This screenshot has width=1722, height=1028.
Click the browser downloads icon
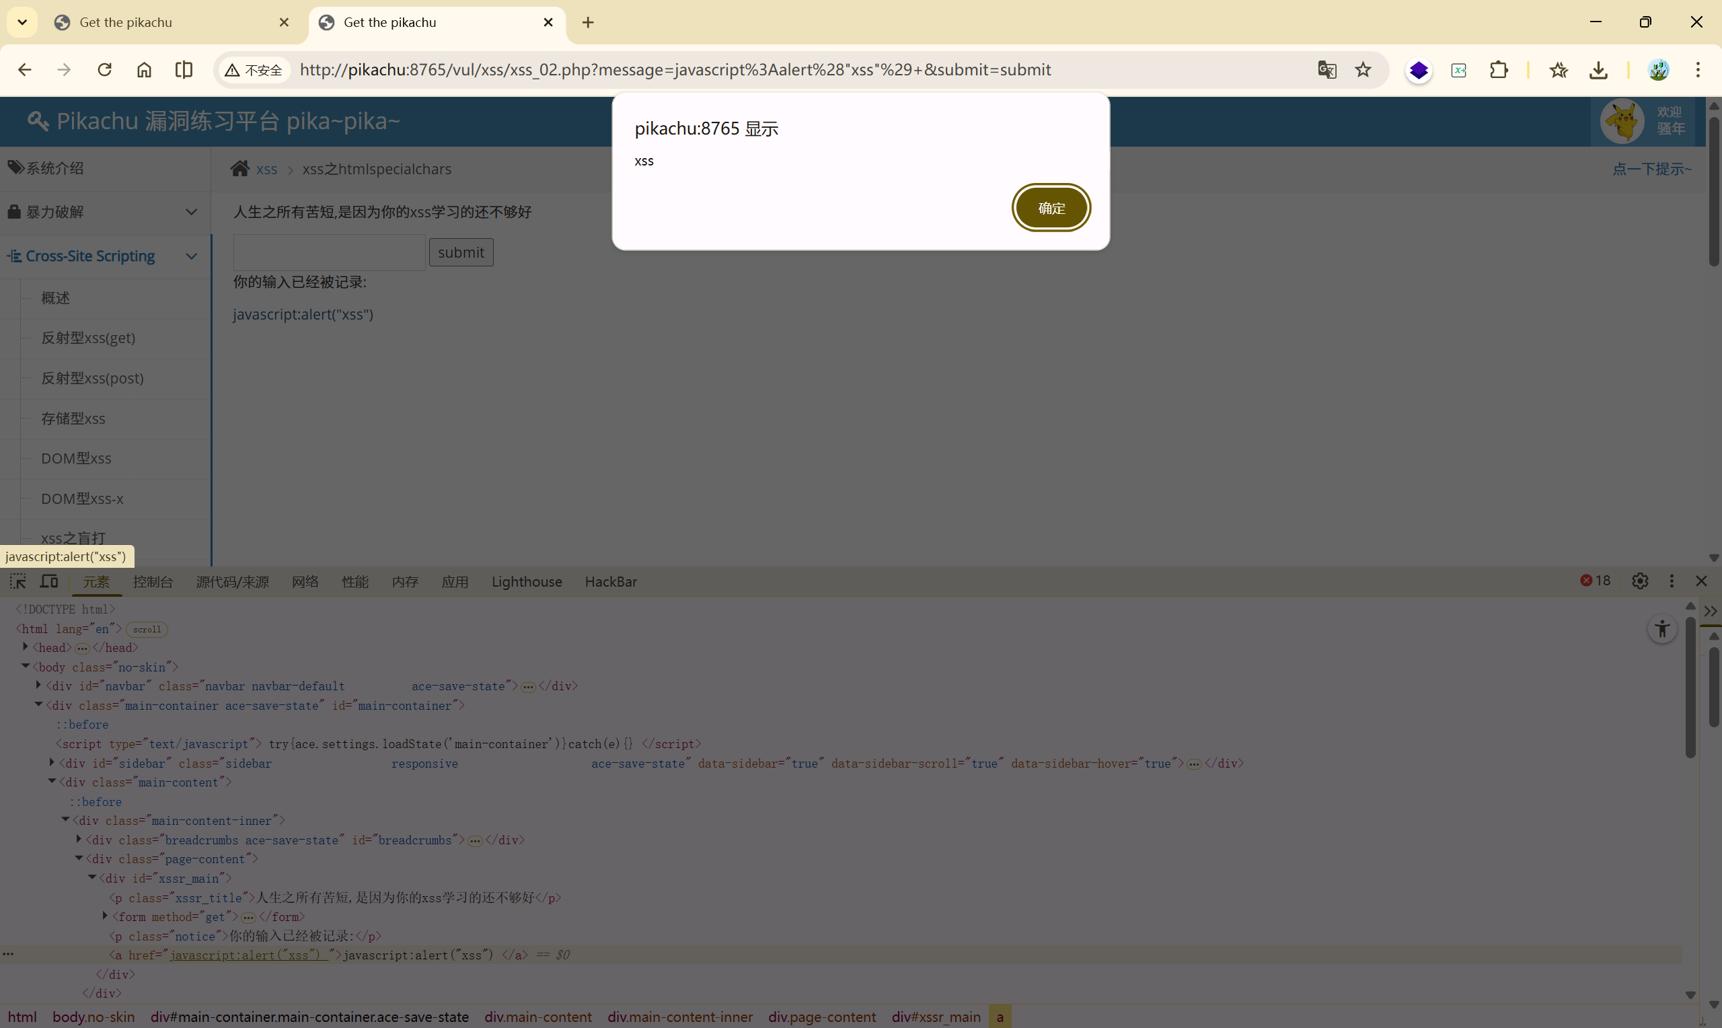coord(1598,70)
